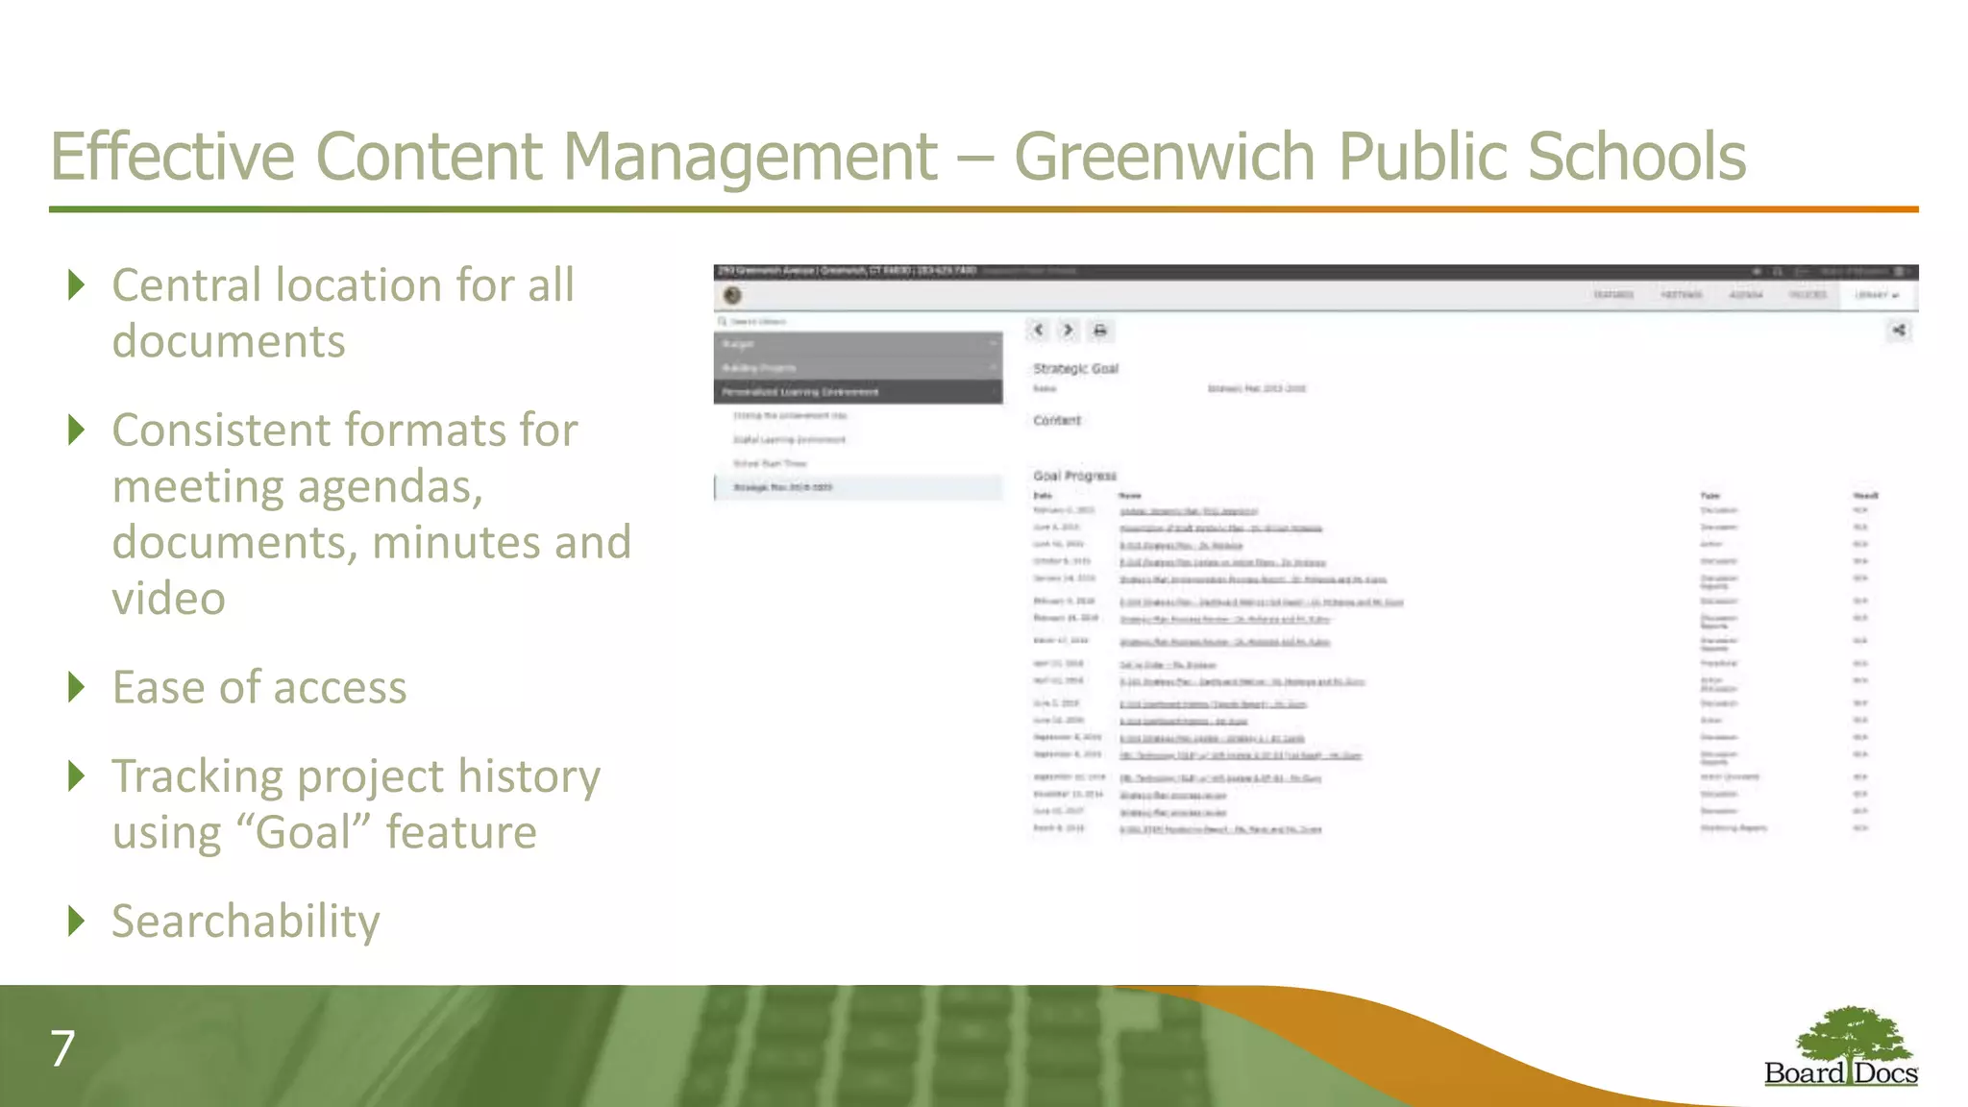
Task: Focus the Search Library field
Action: click(858, 321)
